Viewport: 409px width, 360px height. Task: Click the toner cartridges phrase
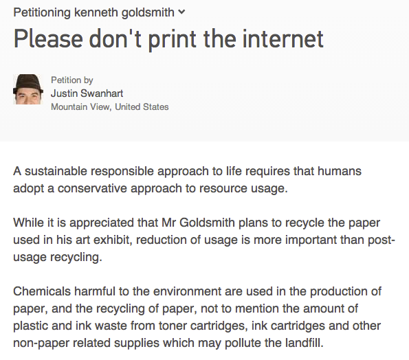(x=202, y=326)
